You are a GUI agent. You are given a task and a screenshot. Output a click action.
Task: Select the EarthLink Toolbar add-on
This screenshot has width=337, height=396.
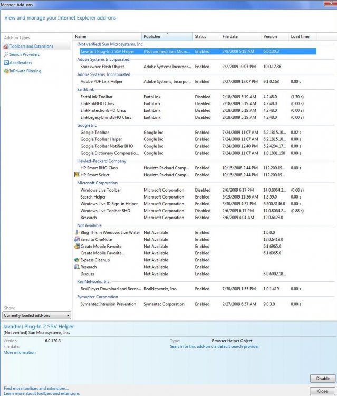coord(97,97)
